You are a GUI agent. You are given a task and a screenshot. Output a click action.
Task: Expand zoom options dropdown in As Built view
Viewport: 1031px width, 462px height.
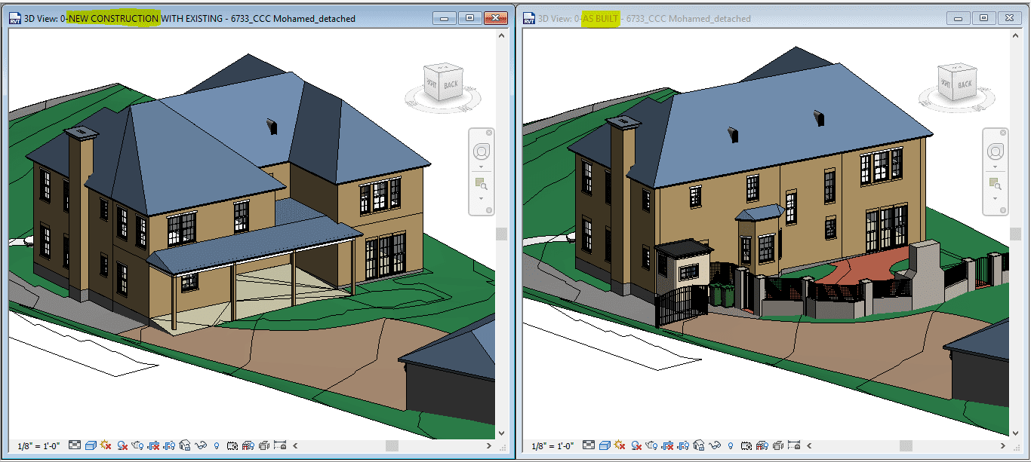click(995, 198)
